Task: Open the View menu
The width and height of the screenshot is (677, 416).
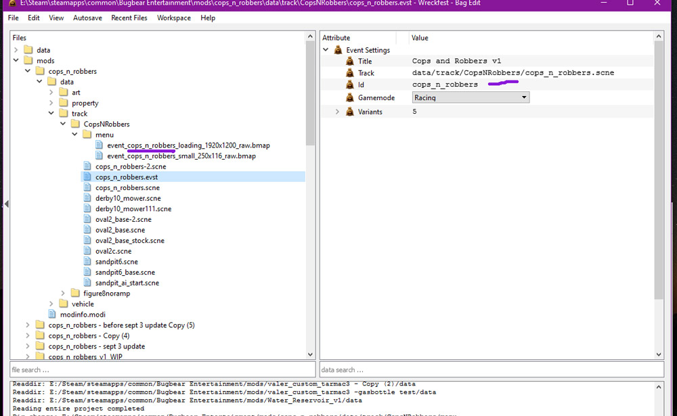Action: tap(56, 18)
